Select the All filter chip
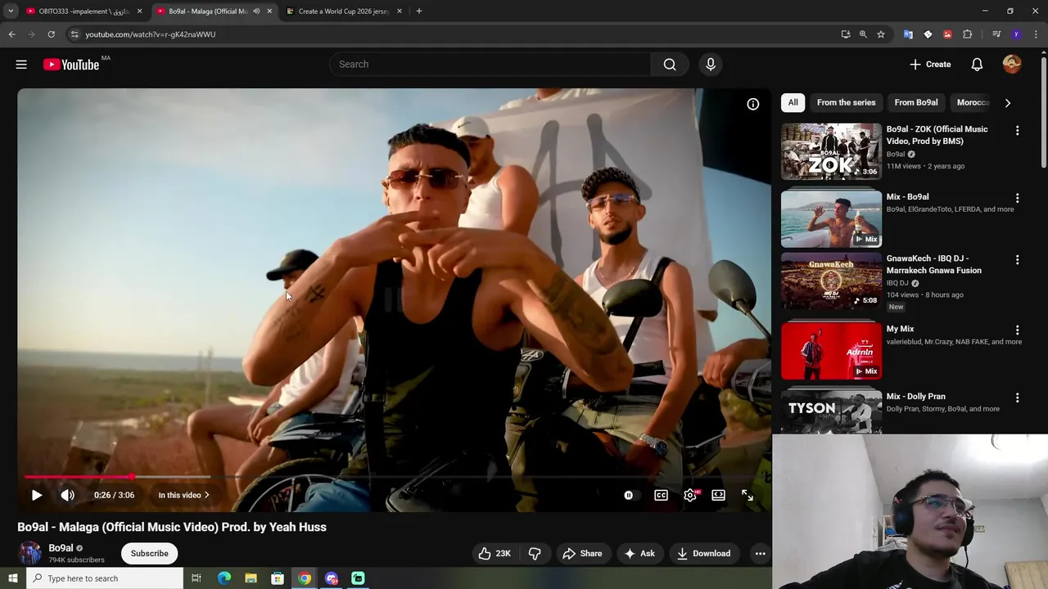The width and height of the screenshot is (1048, 589). click(x=793, y=102)
